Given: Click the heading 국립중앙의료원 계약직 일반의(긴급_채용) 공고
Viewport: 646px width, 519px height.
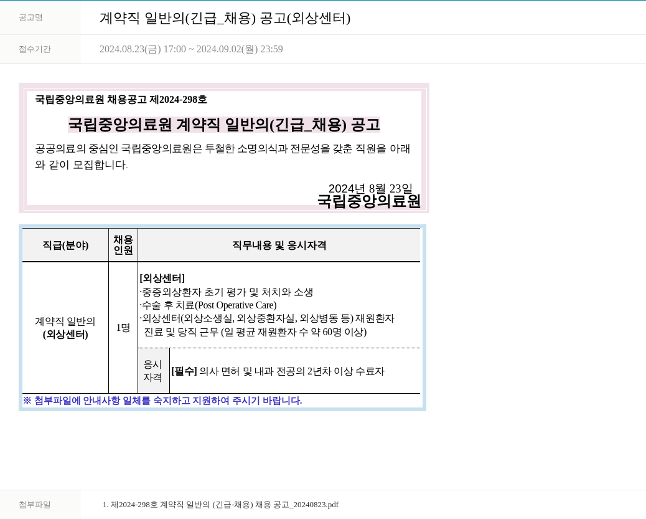Looking at the screenshot, I should 223,125.
